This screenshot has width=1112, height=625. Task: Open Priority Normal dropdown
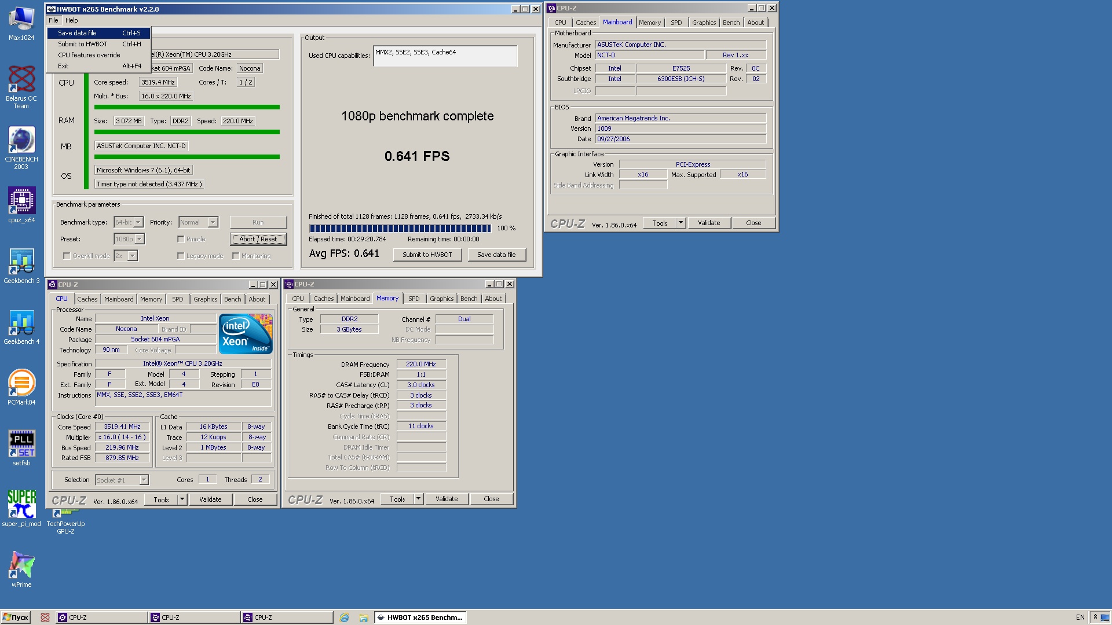click(x=198, y=222)
